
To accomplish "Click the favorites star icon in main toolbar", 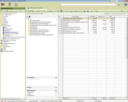I will [x=39, y=11].
